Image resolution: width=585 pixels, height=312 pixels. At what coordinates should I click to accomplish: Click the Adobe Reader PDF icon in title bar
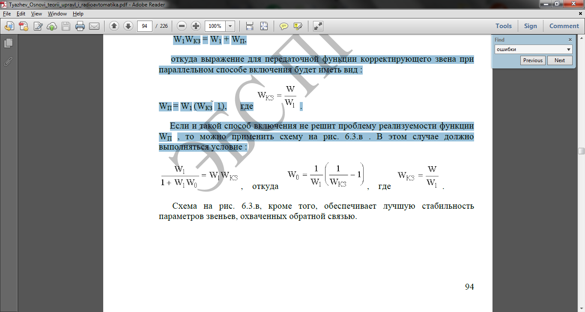4,4
